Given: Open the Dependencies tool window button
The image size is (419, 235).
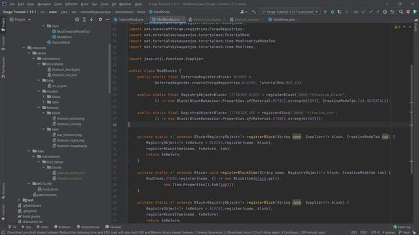Looking at the screenshot, I should pyautogui.click(x=88, y=227).
